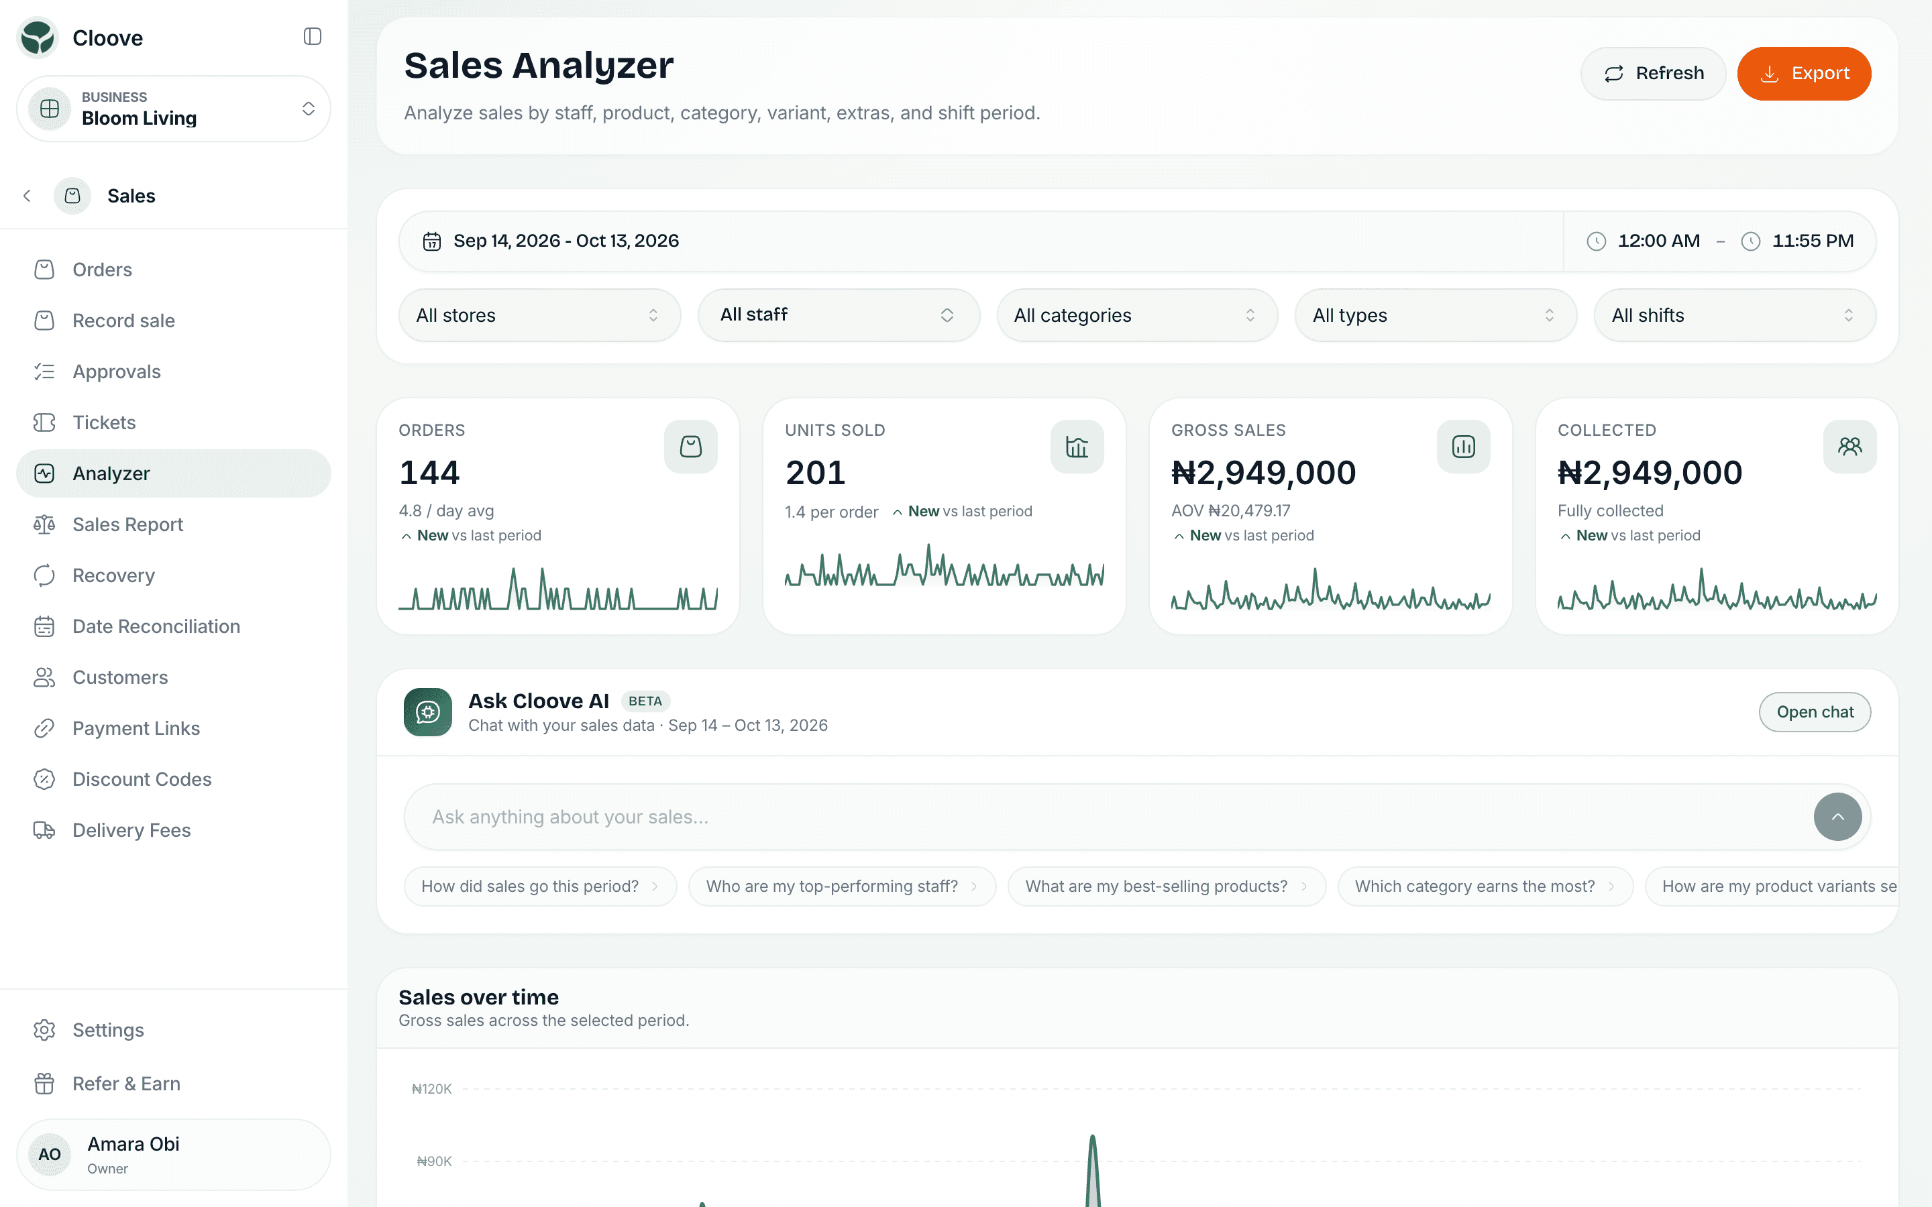Open the All stores dropdown
Image resolution: width=1932 pixels, height=1207 pixels.
539,315
